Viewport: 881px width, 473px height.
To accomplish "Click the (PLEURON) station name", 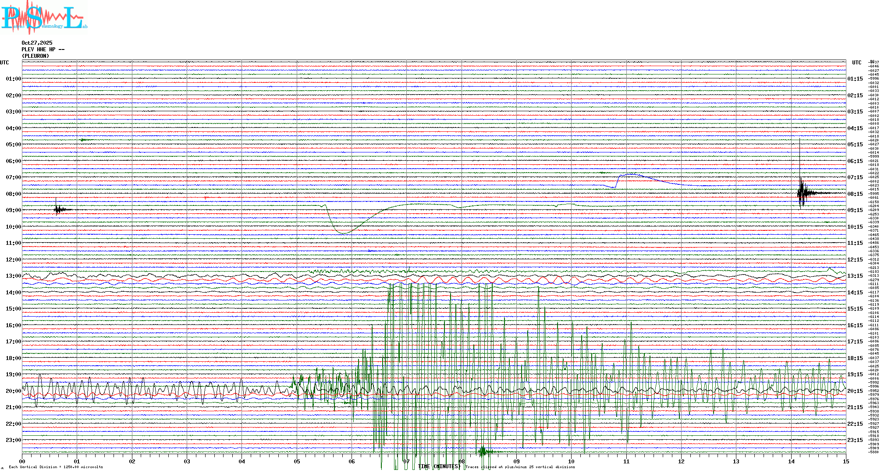I will (36, 56).
